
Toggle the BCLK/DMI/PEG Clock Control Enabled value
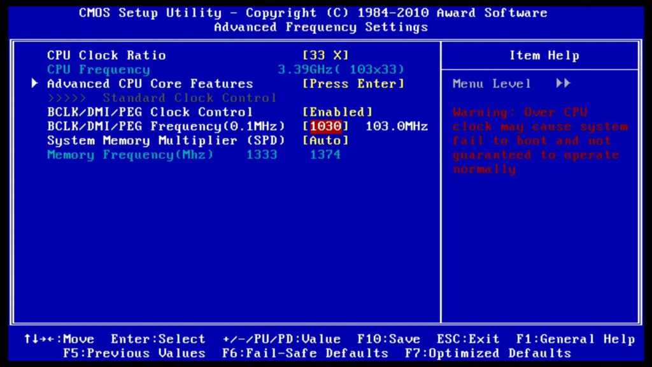337,112
